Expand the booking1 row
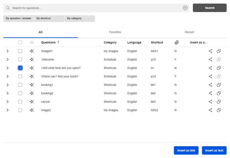 click(7, 85)
